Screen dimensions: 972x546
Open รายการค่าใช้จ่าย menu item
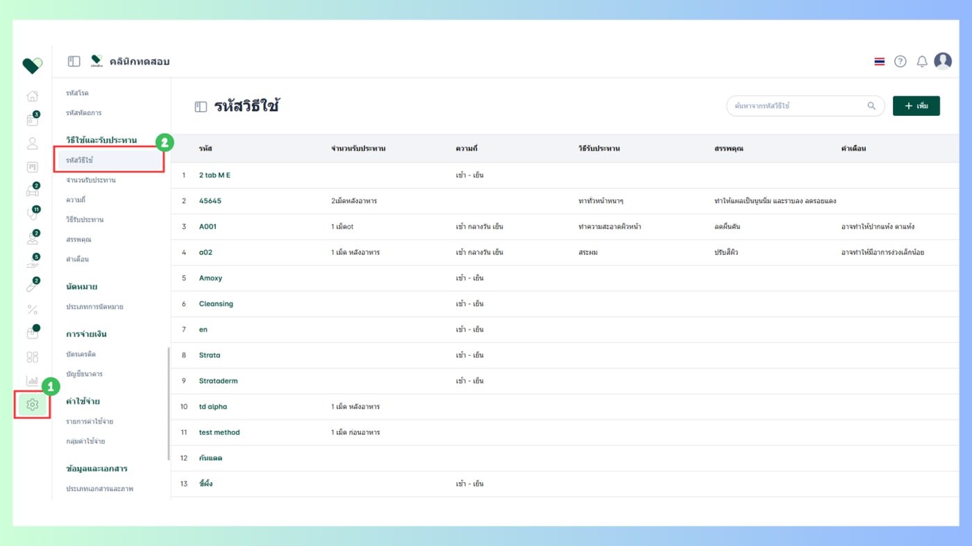click(x=90, y=421)
